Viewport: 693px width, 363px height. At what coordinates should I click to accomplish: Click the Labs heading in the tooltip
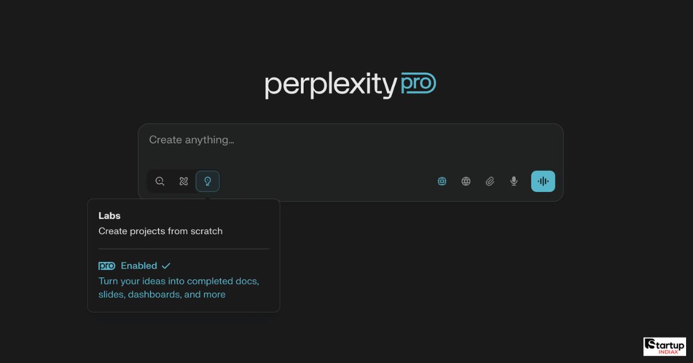(x=110, y=216)
